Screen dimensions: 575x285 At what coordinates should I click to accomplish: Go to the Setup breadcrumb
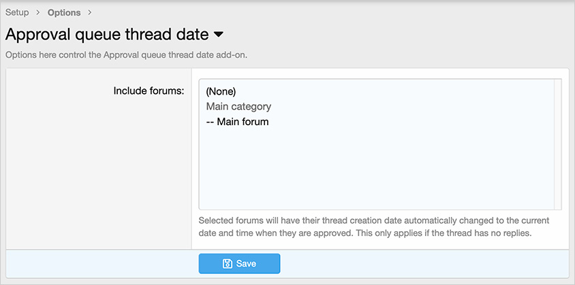point(17,12)
